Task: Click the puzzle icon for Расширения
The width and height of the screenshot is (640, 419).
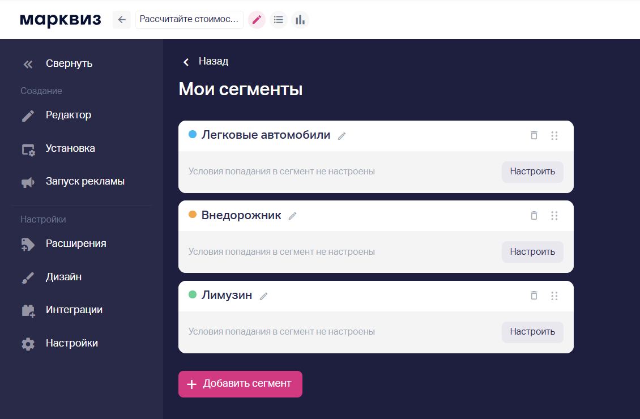Action: 28,245
